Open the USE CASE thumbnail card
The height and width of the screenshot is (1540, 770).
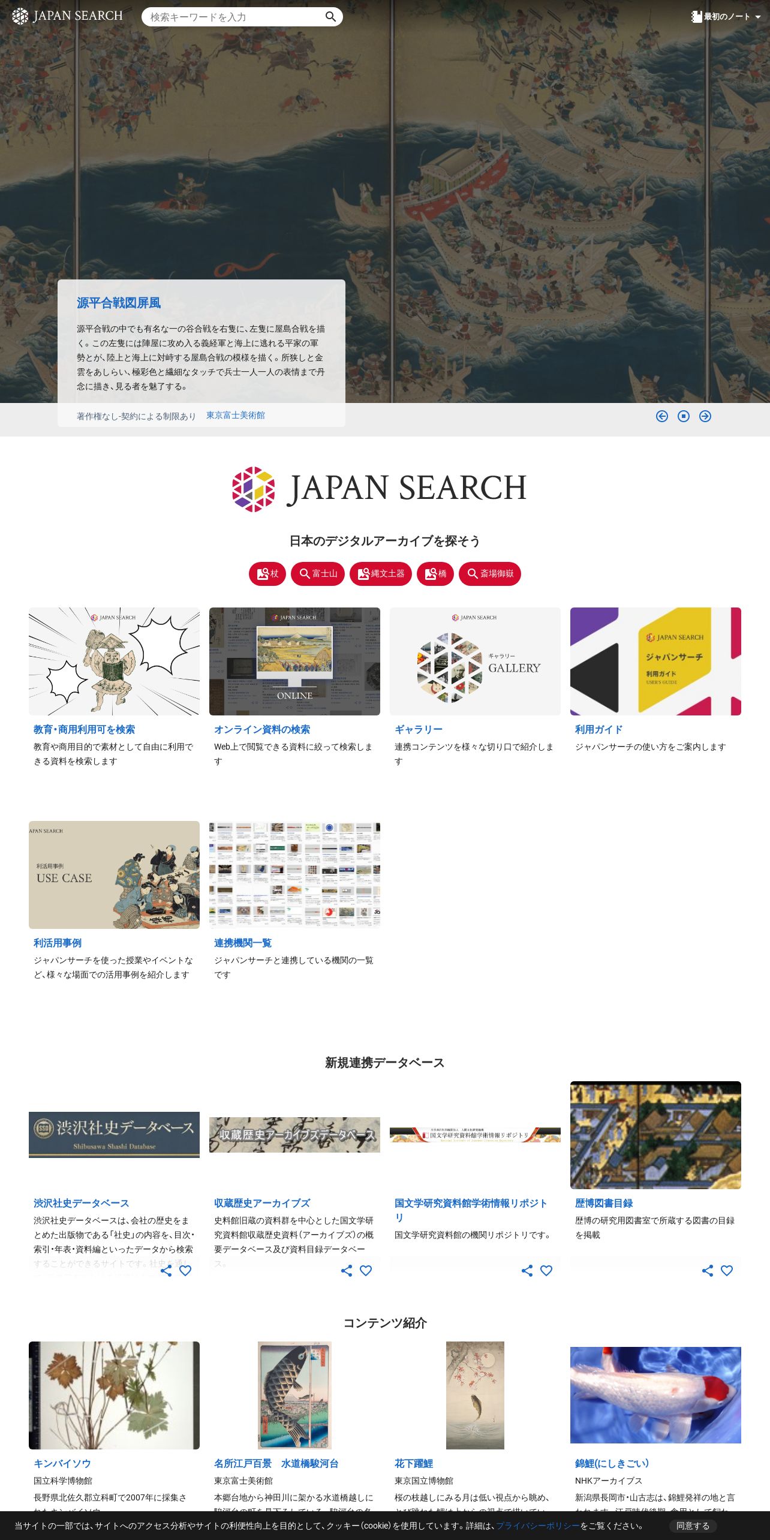[114, 875]
